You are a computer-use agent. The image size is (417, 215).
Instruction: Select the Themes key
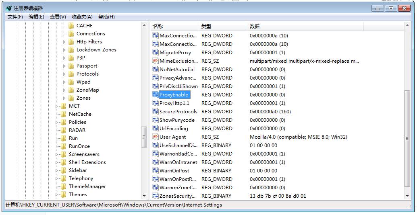click(78, 195)
